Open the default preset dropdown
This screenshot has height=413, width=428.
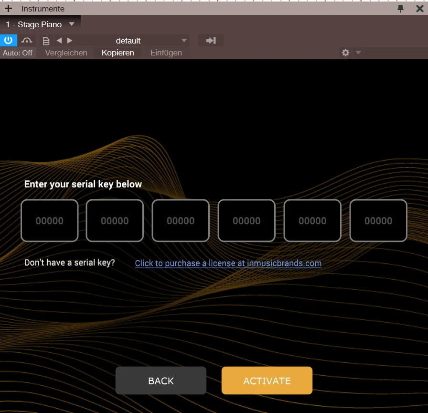tap(132, 41)
